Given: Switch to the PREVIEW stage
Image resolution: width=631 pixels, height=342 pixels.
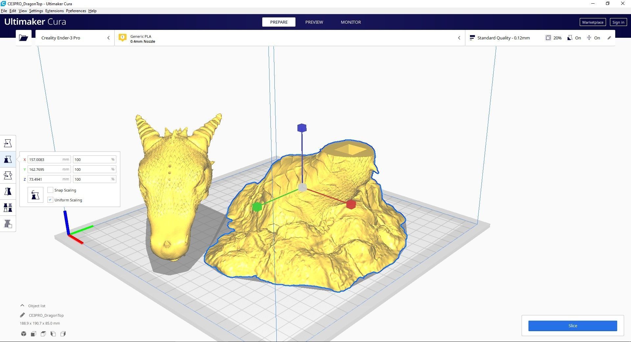Looking at the screenshot, I should pyautogui.click(x=314, y=22).
